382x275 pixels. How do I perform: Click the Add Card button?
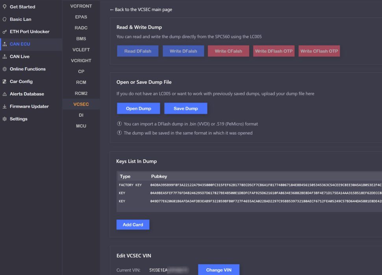click(133, 225)
